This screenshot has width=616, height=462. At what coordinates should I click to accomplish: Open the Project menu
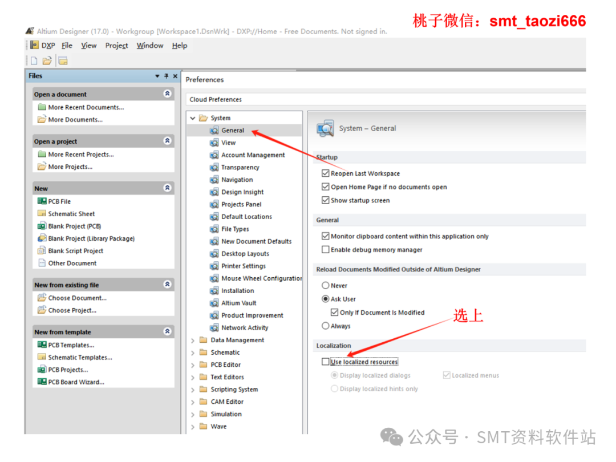(x=116, y=45)
